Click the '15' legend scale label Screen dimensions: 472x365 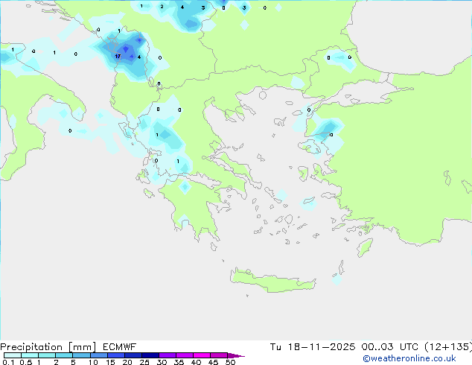pos(110,362)
